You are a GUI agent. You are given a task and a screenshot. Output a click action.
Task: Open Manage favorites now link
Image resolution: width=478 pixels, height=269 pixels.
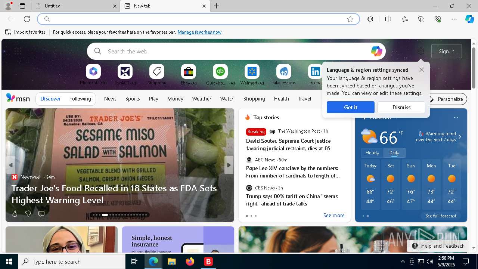tap(200, 32)
